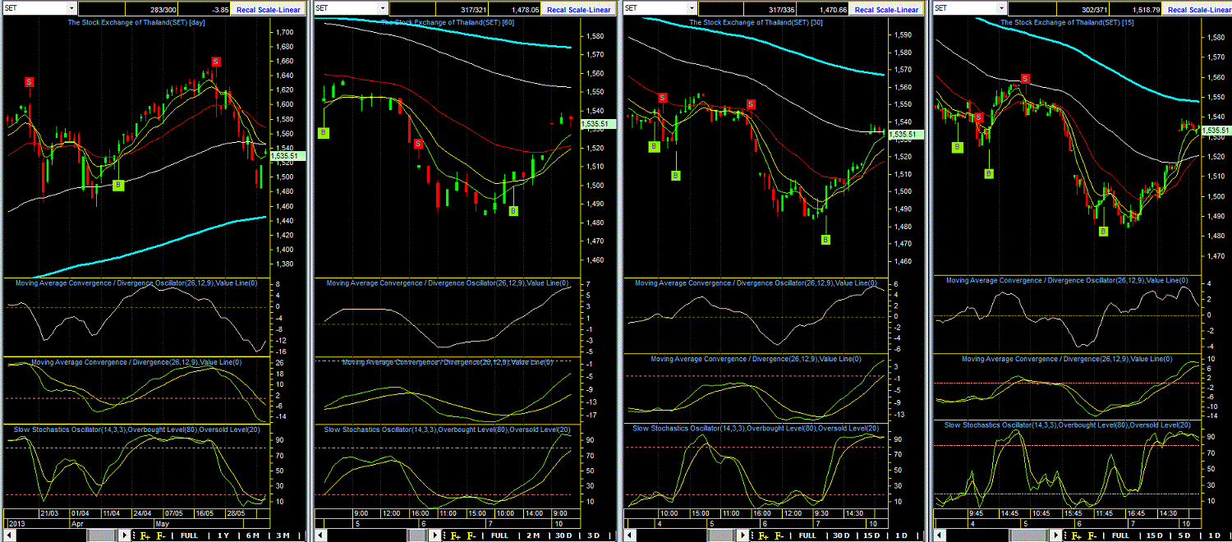The width and height of the screenshot is (1232, 542).
Task: Click the F- icon on the 60-minute chart
Action: pos(471,535)
